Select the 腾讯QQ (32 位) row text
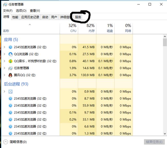 click(25, 75)
